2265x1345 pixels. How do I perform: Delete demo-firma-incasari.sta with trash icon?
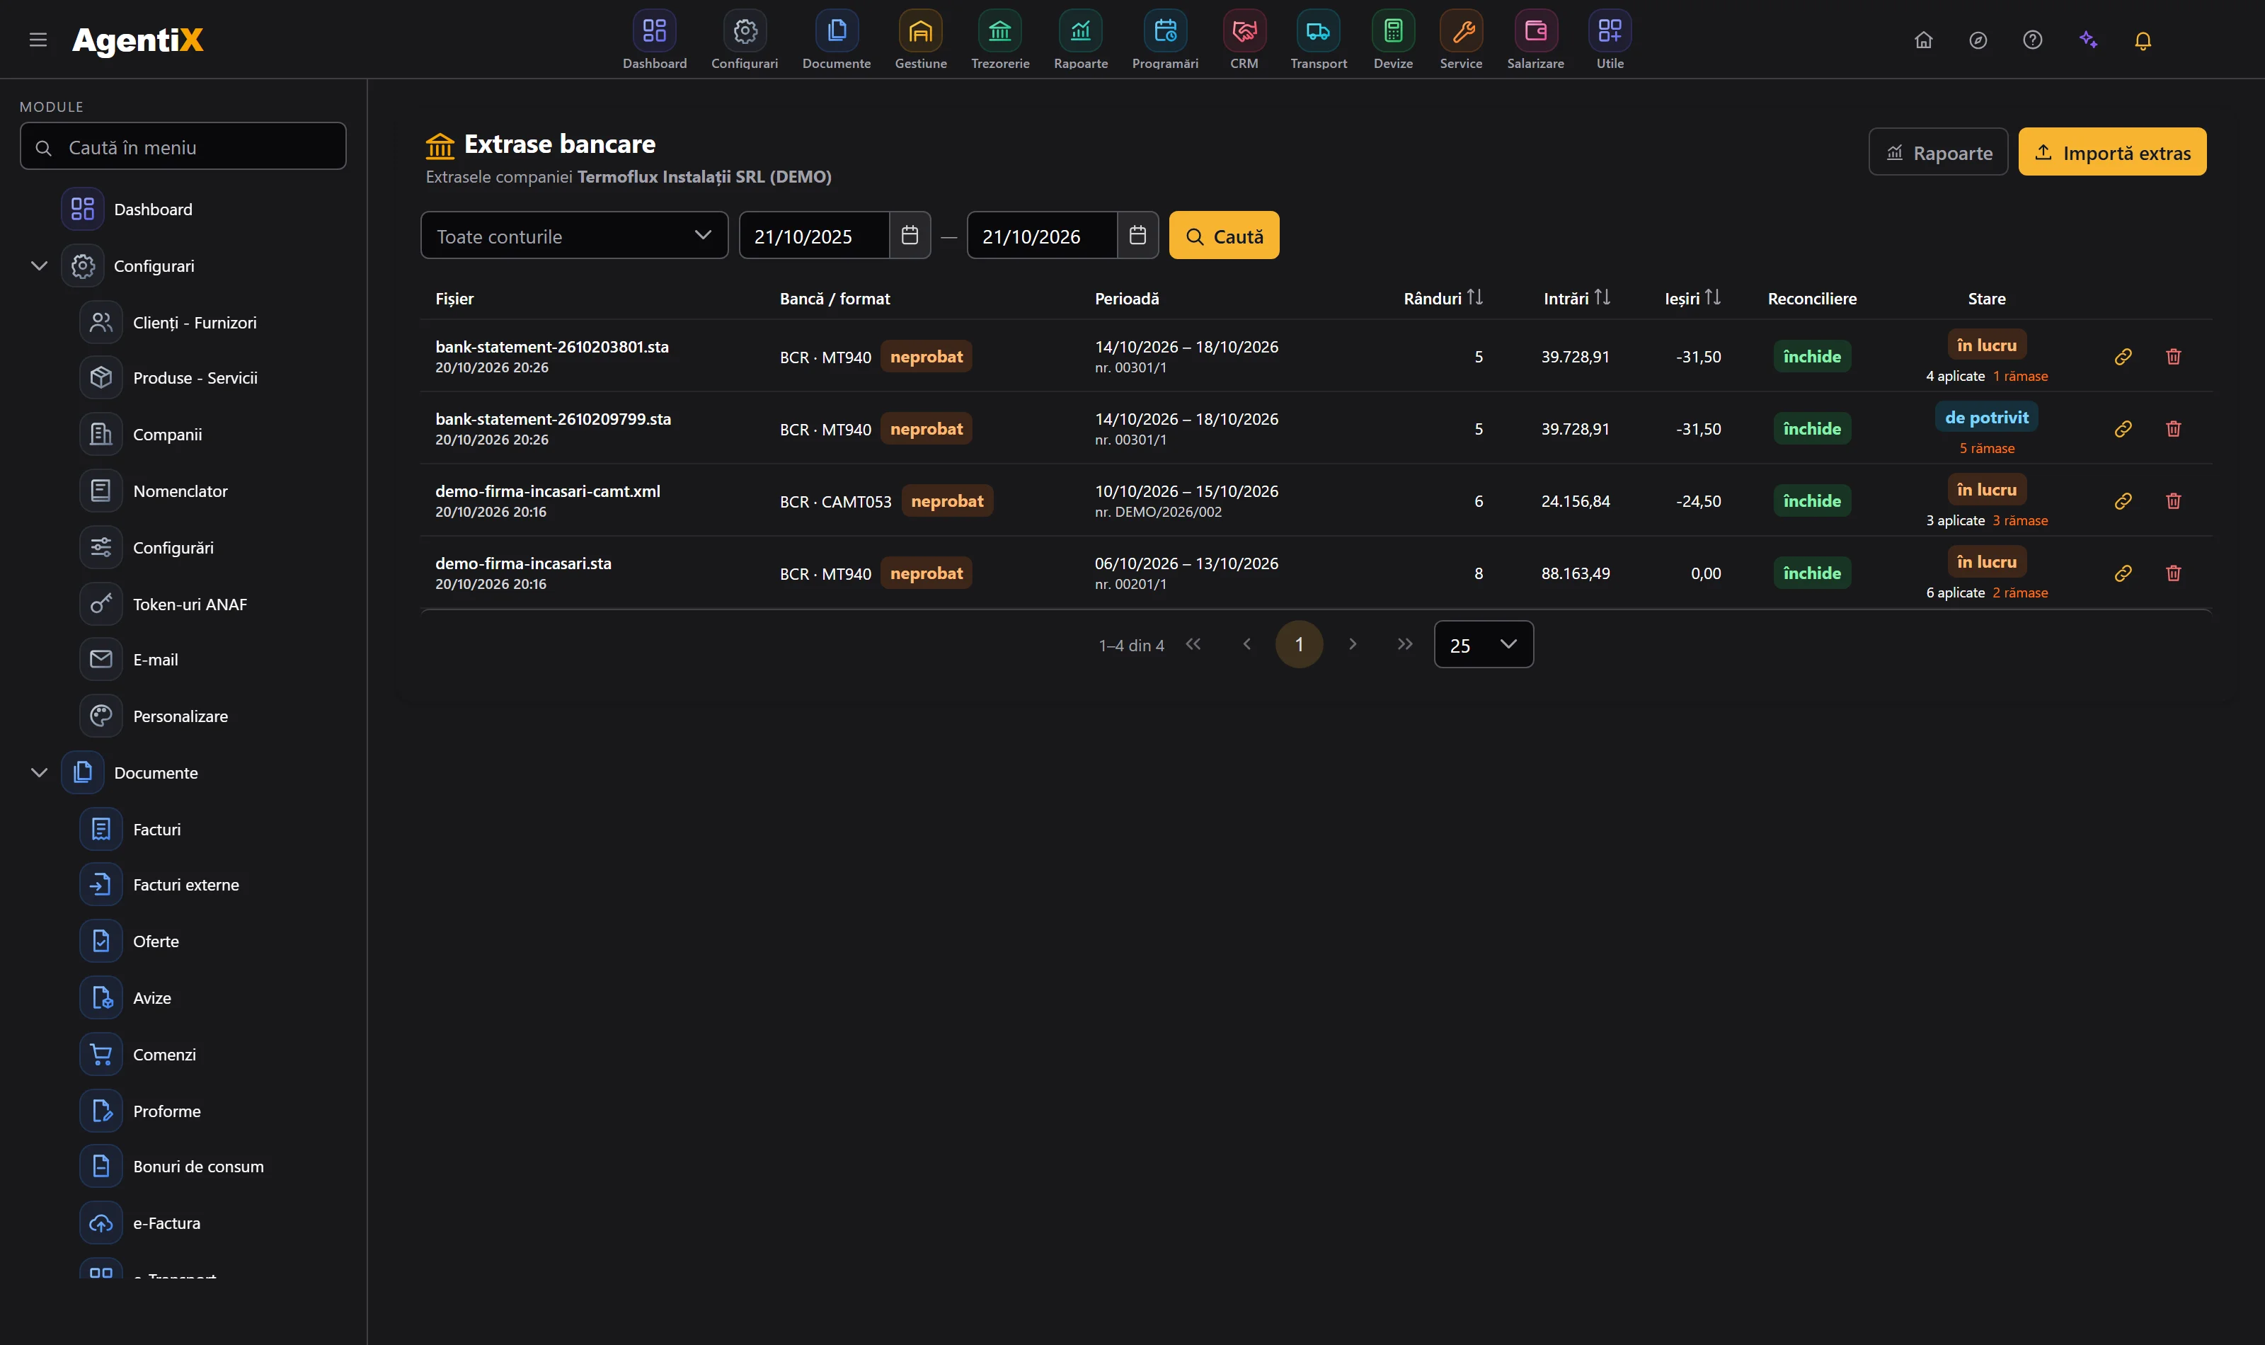(2174, 573)
